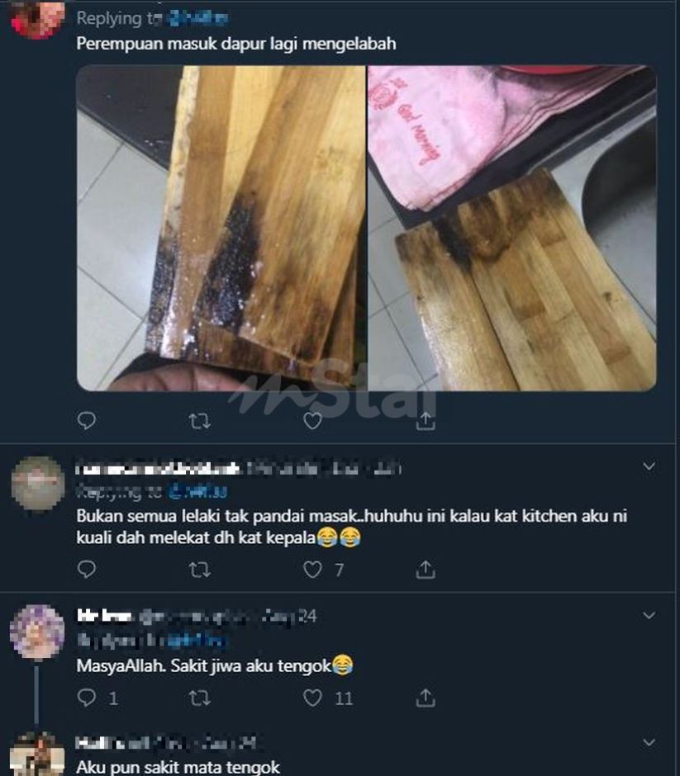Open options chevron on "Aku pun sakit mata" tweet
The width and height of the screenshot is (680, 776).
pos(649,743)
